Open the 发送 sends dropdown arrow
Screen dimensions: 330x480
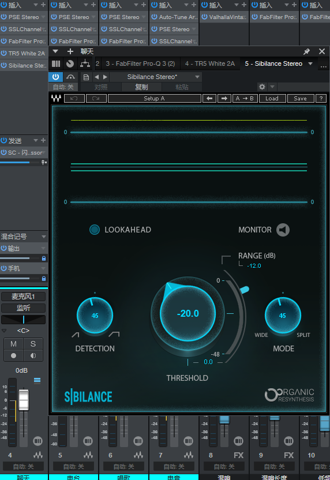click(x=36, y=141)
